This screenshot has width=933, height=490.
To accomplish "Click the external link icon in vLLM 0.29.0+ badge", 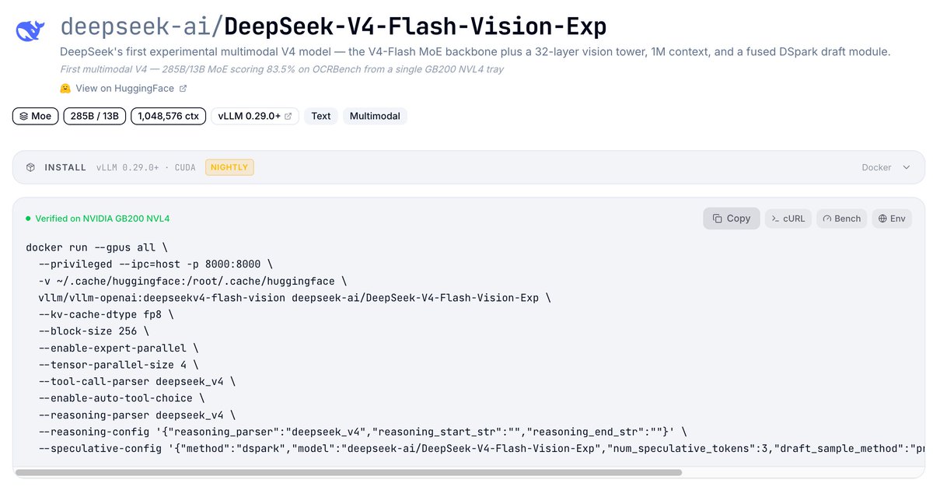I will [x=288, y=116].
